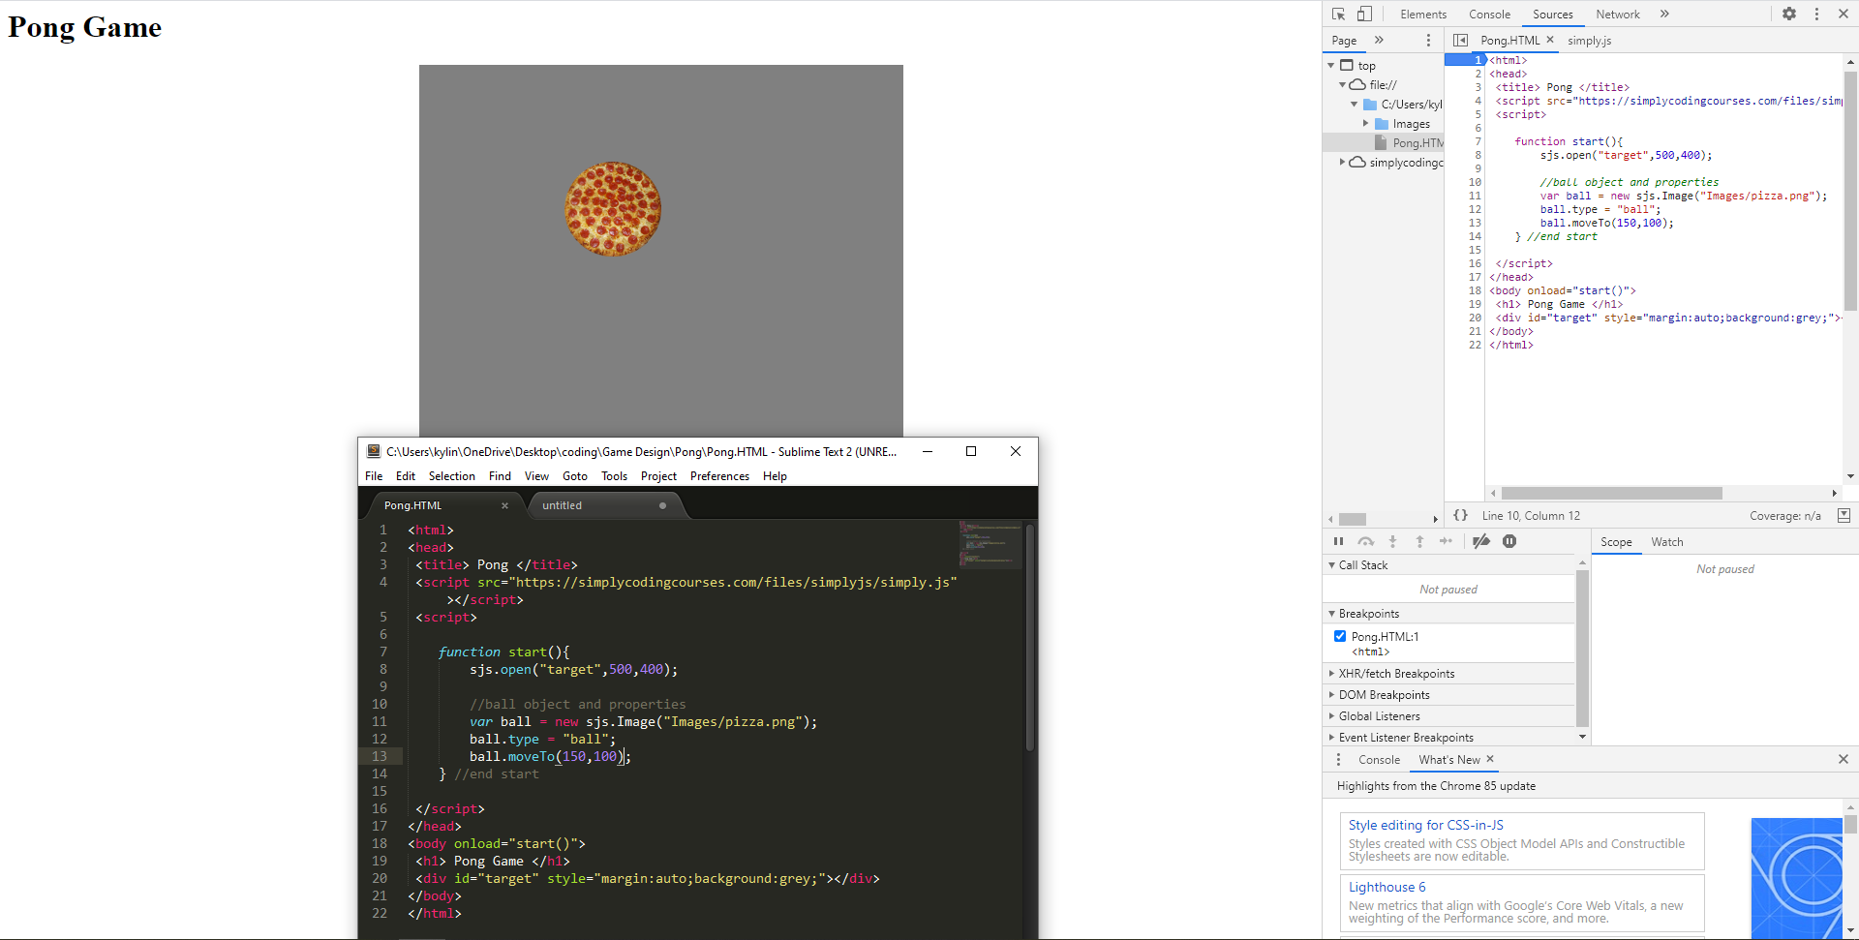
Task: Open the navigator pane's three-dot menu
Action: click(x=1428, y=40)
